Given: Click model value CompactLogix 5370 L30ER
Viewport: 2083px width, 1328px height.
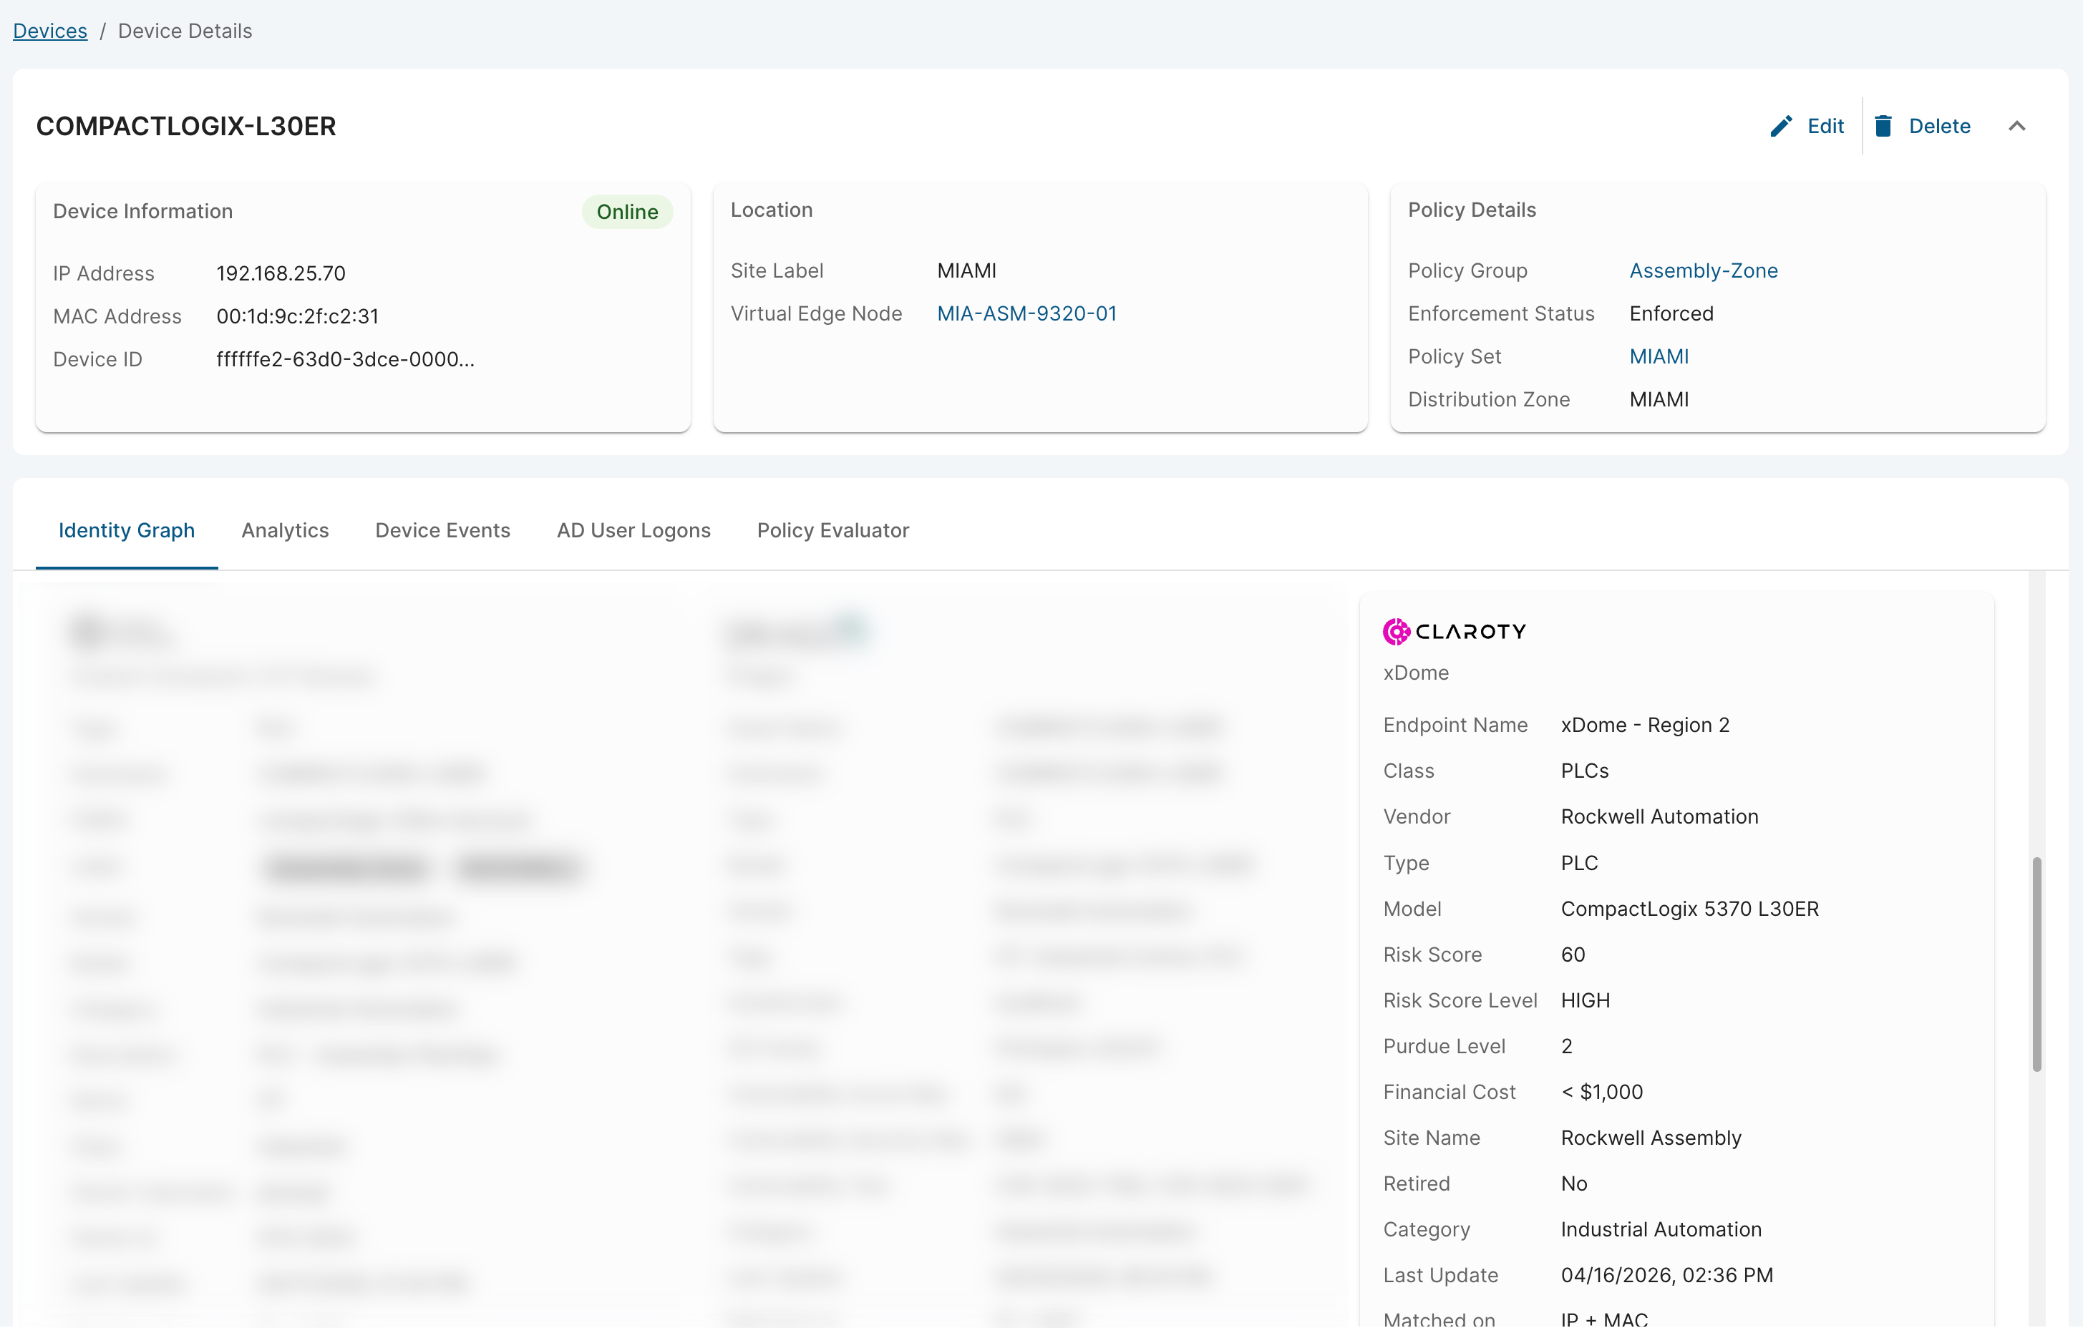Looking at the screenshot, I should coord(1689,909).
